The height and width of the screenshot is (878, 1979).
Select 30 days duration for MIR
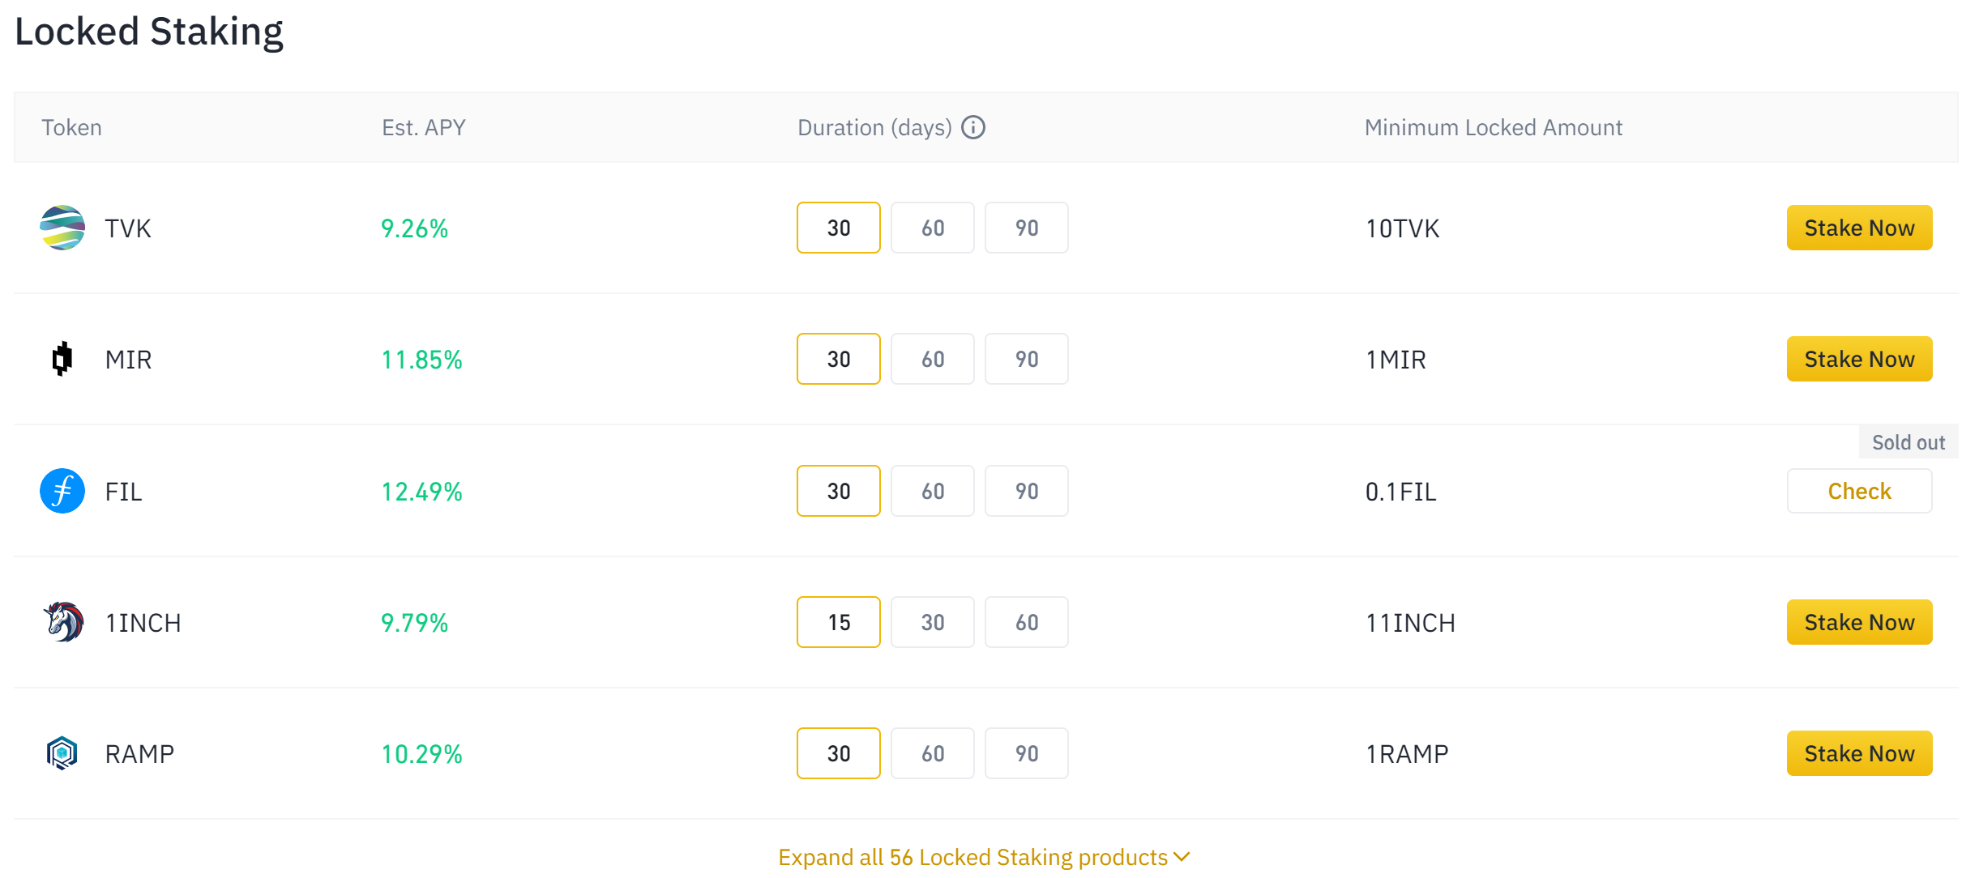pyautogui.click(x=839, y=359)
